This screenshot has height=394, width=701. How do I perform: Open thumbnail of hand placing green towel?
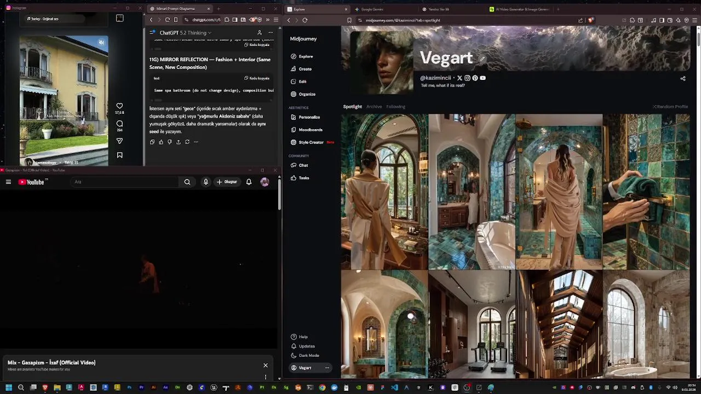click(x=646, y=192)
